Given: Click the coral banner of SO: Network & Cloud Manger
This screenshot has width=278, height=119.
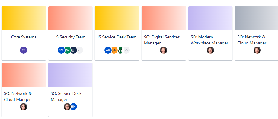Looking at the screenshot, I should click(x=24, y=75).
